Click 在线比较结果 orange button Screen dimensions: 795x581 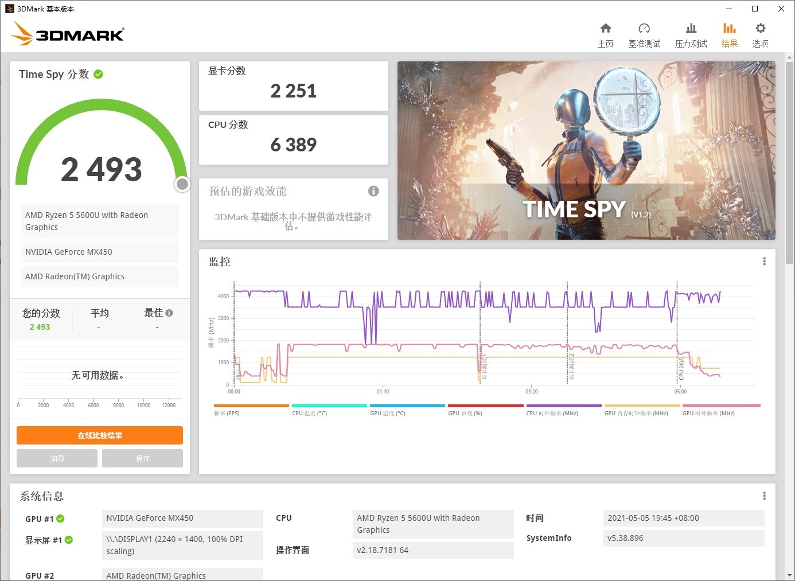(x=100, y=435)
